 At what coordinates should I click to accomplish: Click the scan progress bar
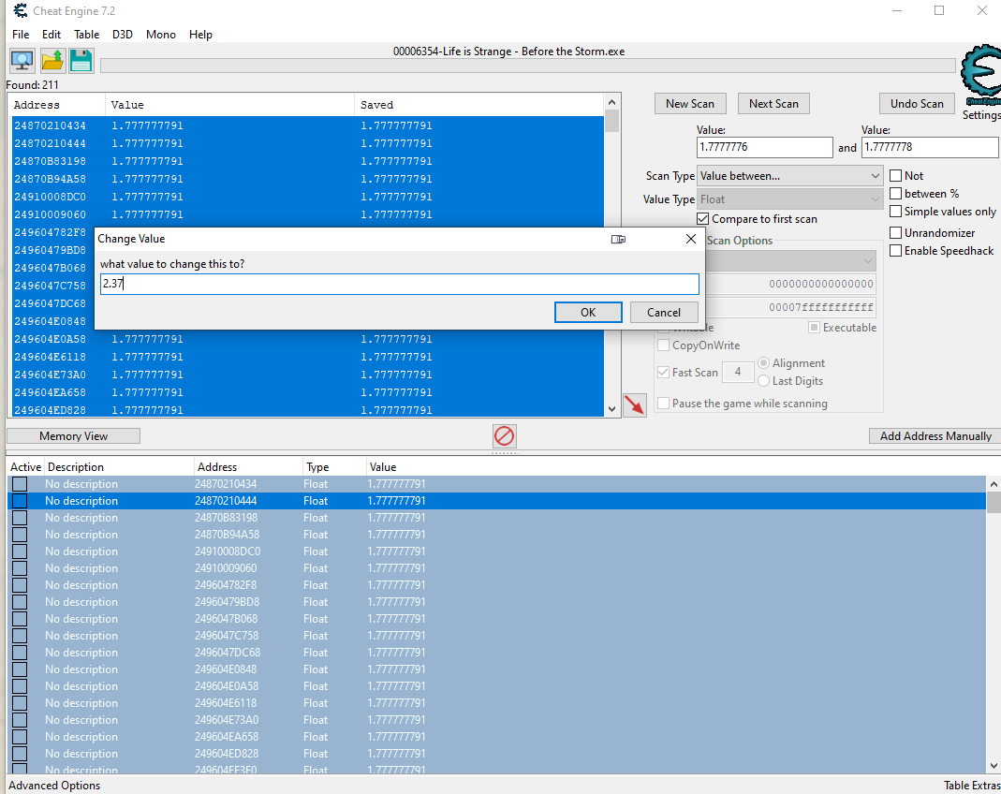coord(528,66)
